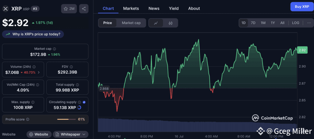Click the CoinMarketCap chart logo
The width and height of the screenshot is (314, 139).
(x=272, y=118)
